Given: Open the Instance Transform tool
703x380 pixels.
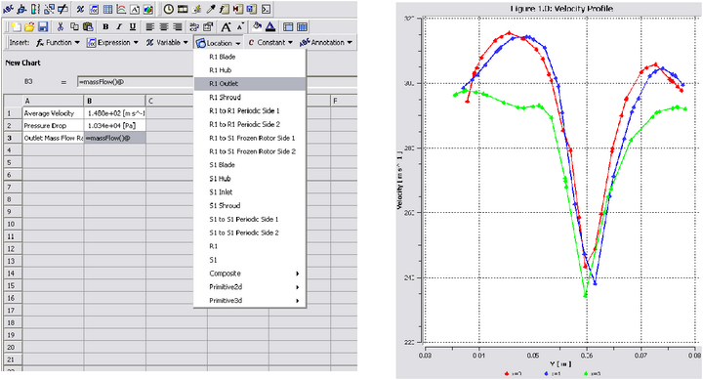Looking at the screenshot, I should pyautogui.click(x=50, y=9).
